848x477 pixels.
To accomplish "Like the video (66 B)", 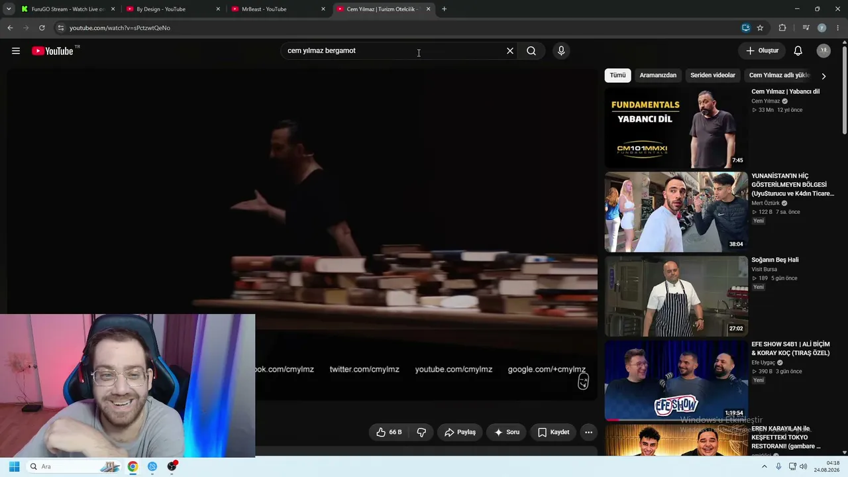I will click(390, 432).
